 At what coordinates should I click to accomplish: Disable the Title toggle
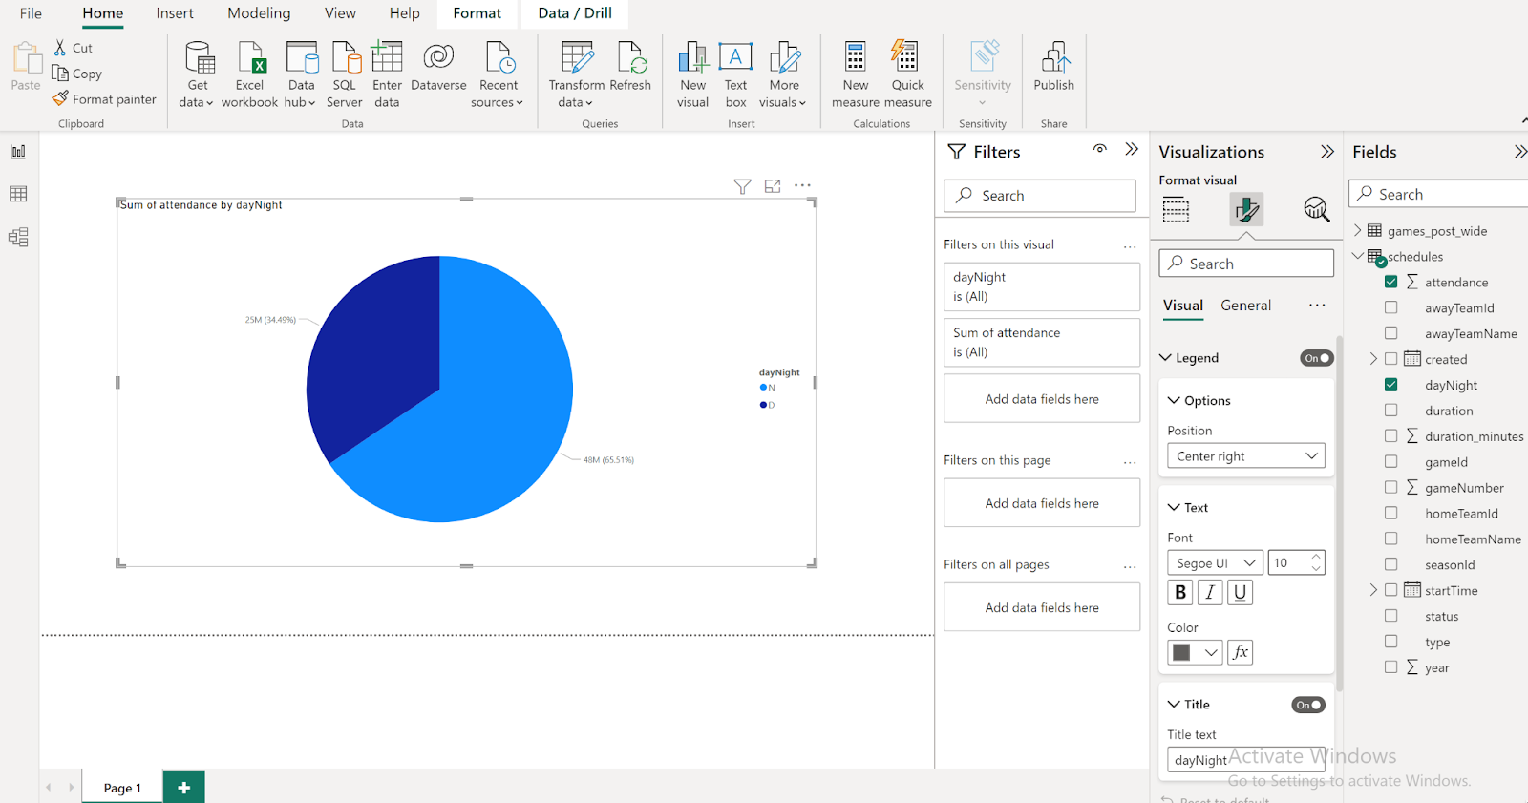[1307, 705]
